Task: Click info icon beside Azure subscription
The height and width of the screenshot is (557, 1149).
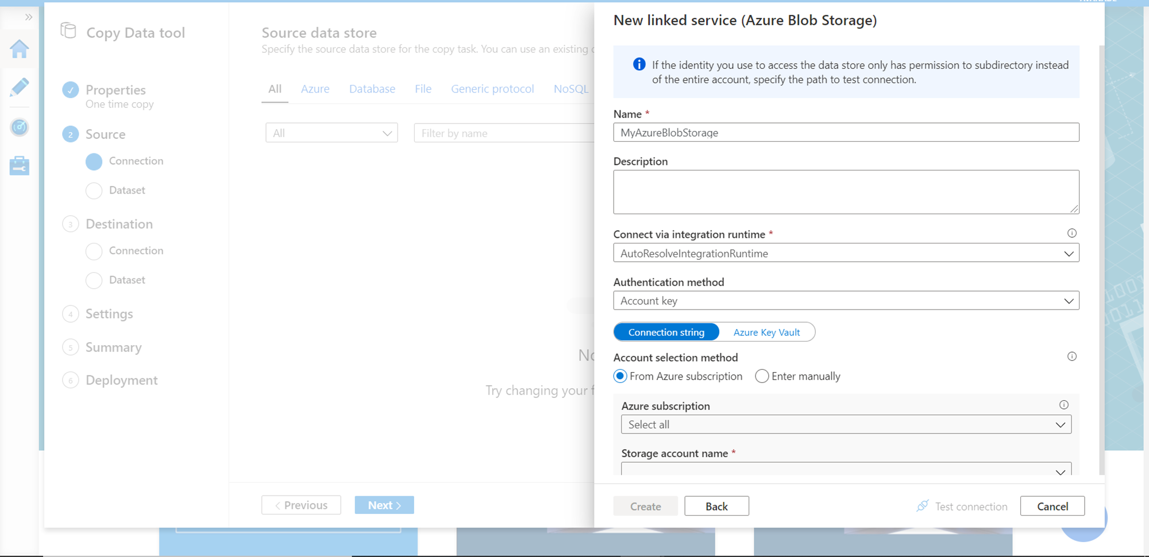Action: tap(1063, 405)
